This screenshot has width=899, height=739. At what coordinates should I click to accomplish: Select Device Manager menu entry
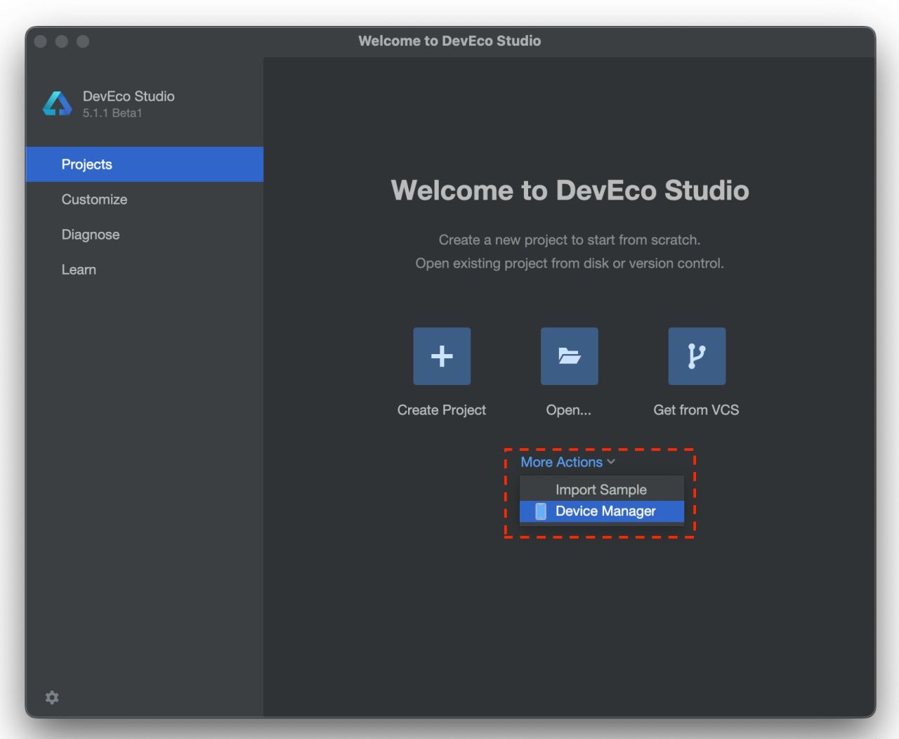(x=605, y=511)
